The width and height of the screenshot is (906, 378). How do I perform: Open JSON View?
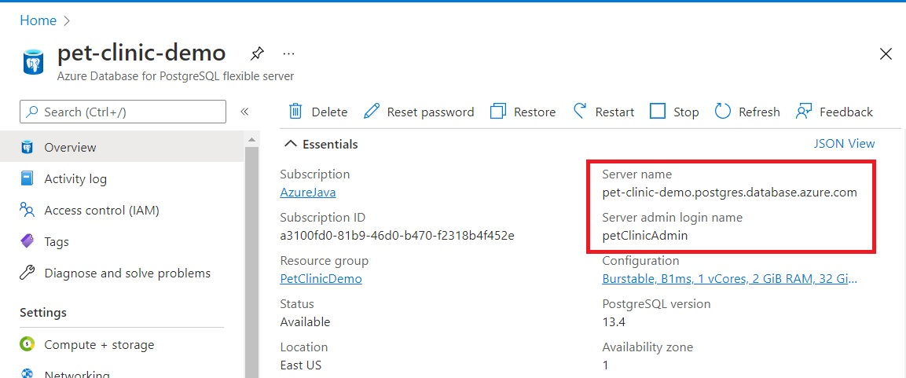point(844,143)
